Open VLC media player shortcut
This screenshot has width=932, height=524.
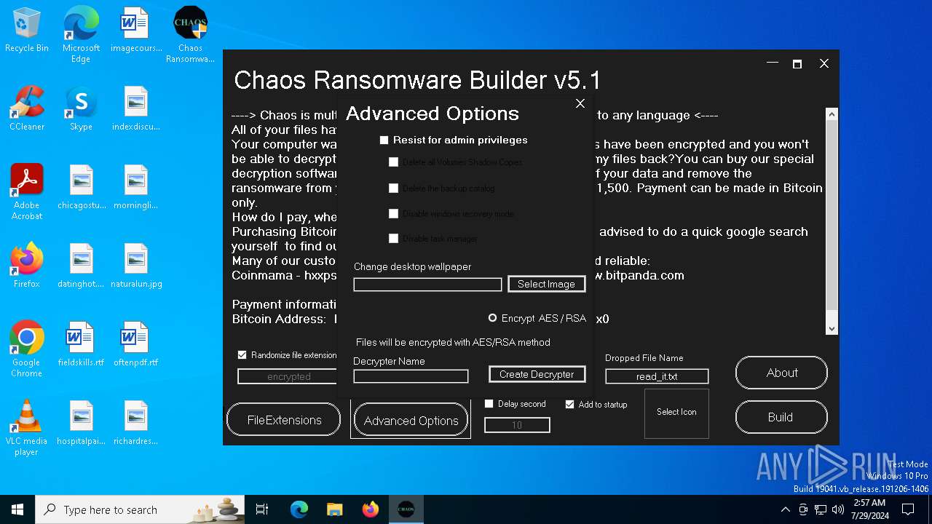click(27, 428)
